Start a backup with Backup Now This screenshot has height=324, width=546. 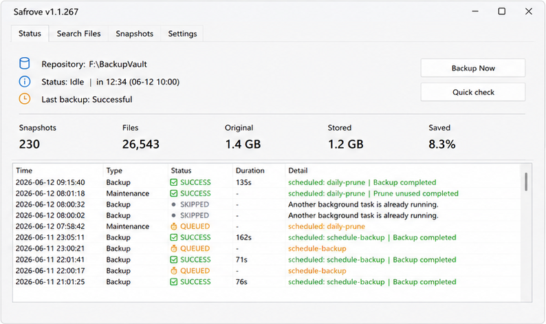pos(473,68)
